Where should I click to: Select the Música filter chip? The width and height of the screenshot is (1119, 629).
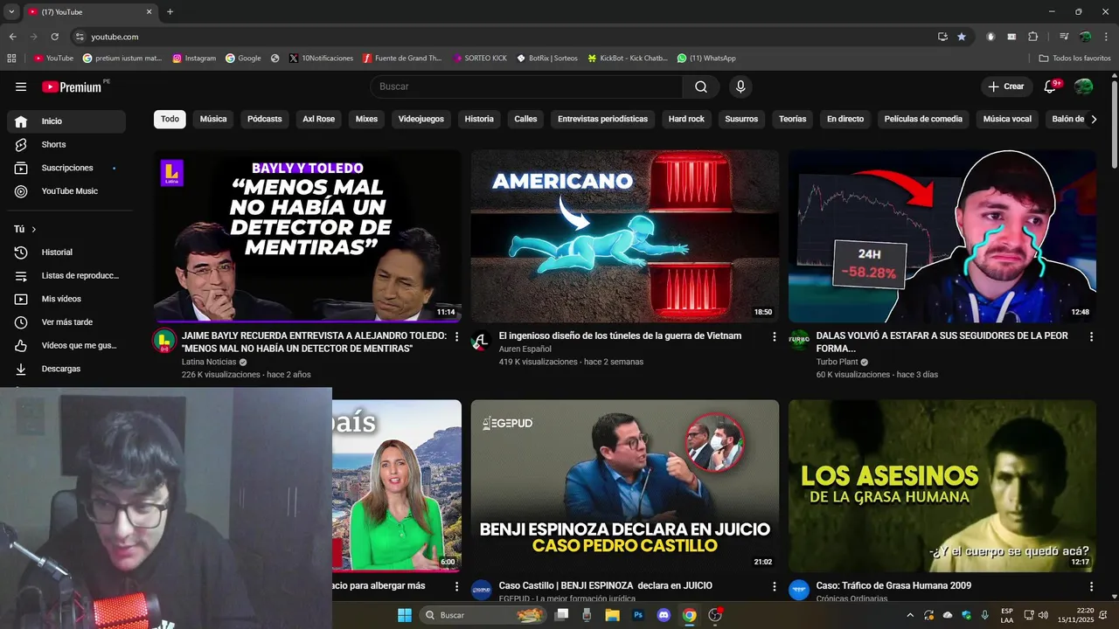213,119
